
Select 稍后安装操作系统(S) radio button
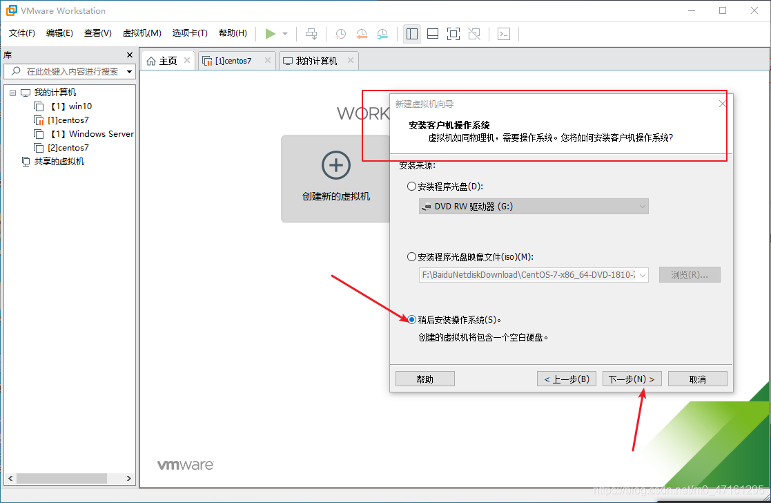pyautogui.click(x=411, y=320)
